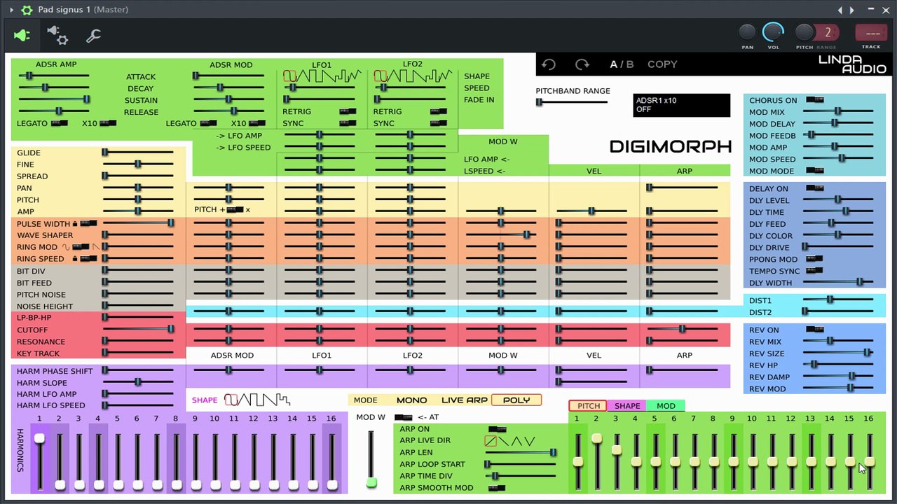Click the MOD W vertical slider

(x=371, y=459)
